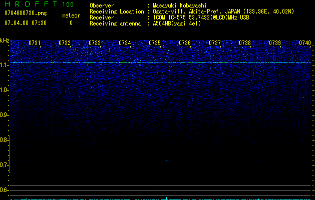Click the 0736 time marker
The height and width of the screenshot is (200, 315).
[x=185, y=43]
